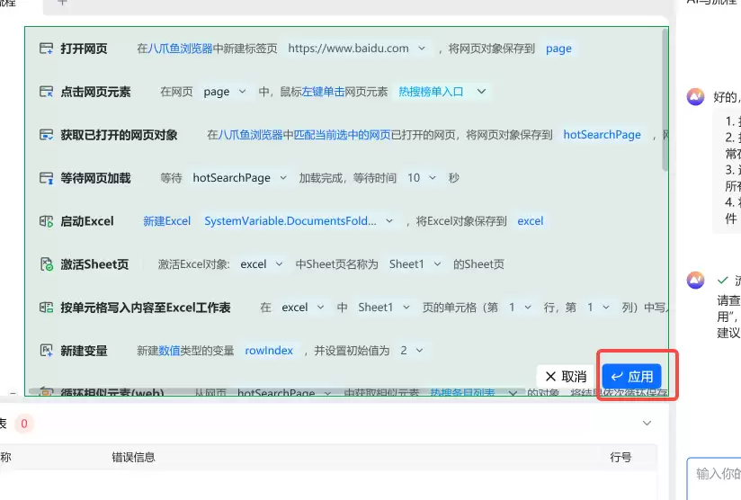The height and width of the screenshot is (500, 741).
Task: Click the 匹配当前选中的网页 link
Action: pyautogui.click(x=342, y=135)
